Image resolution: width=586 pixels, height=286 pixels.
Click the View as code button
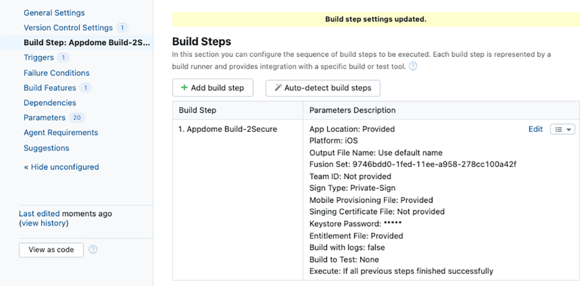(51, 250)
